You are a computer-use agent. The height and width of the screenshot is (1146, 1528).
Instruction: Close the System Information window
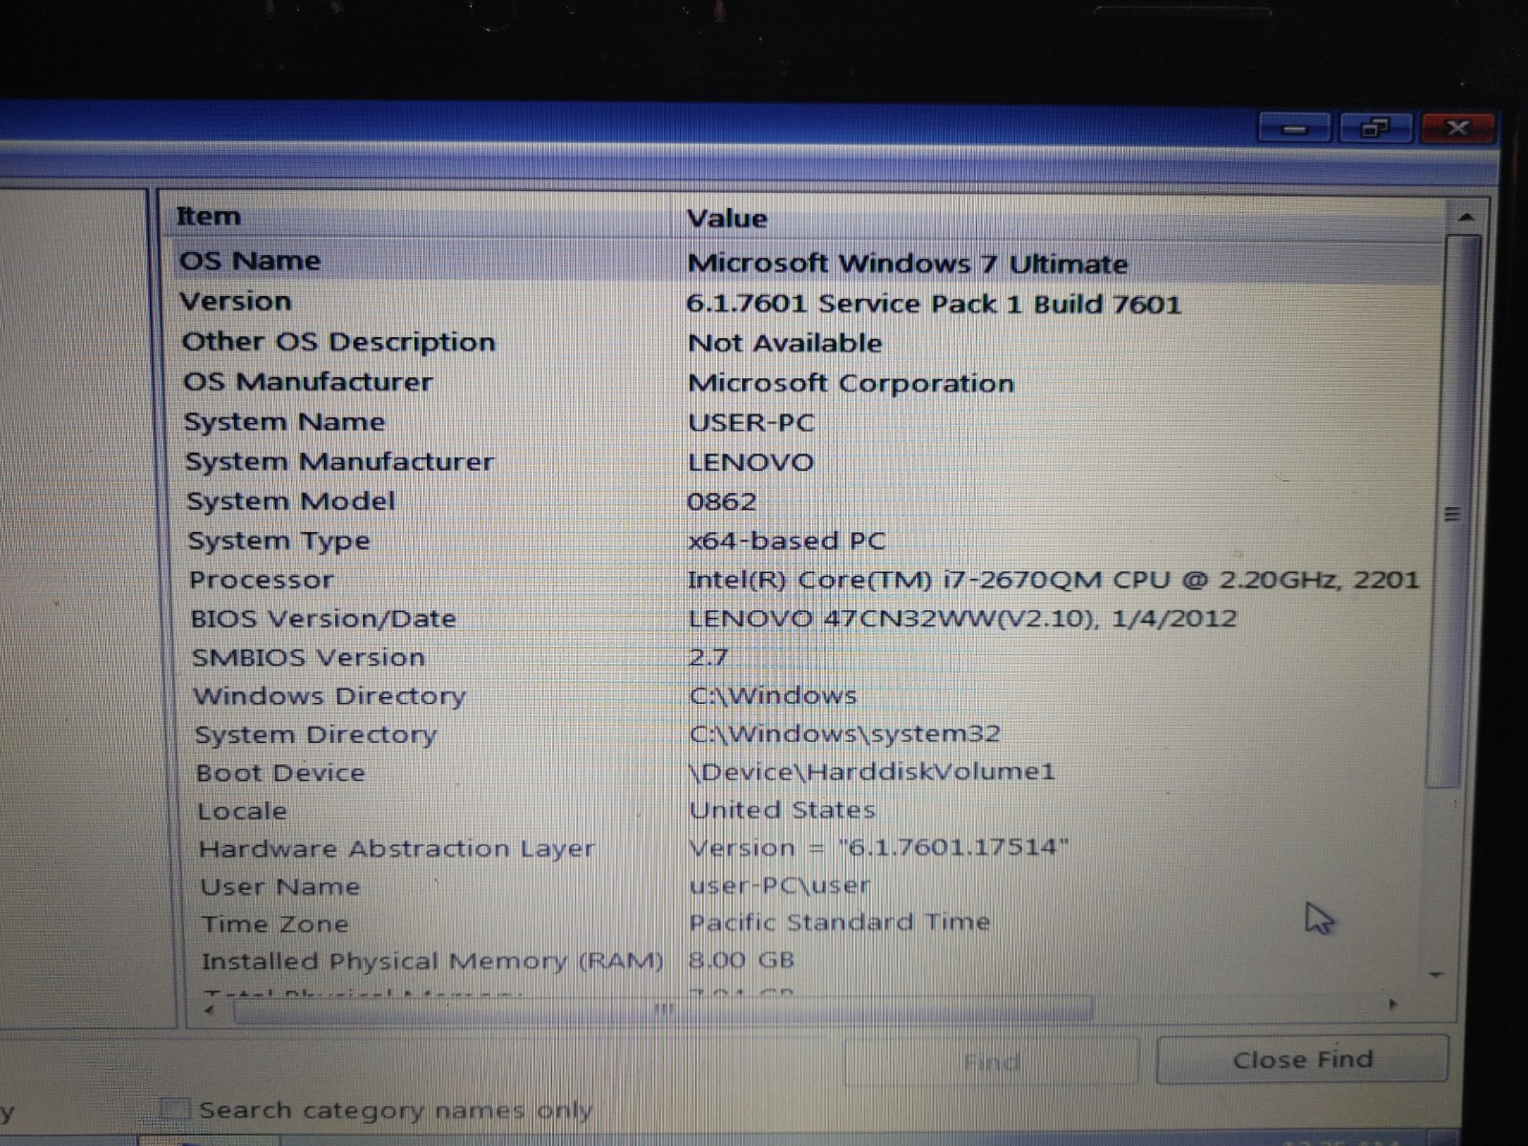tap(1456, 127)
